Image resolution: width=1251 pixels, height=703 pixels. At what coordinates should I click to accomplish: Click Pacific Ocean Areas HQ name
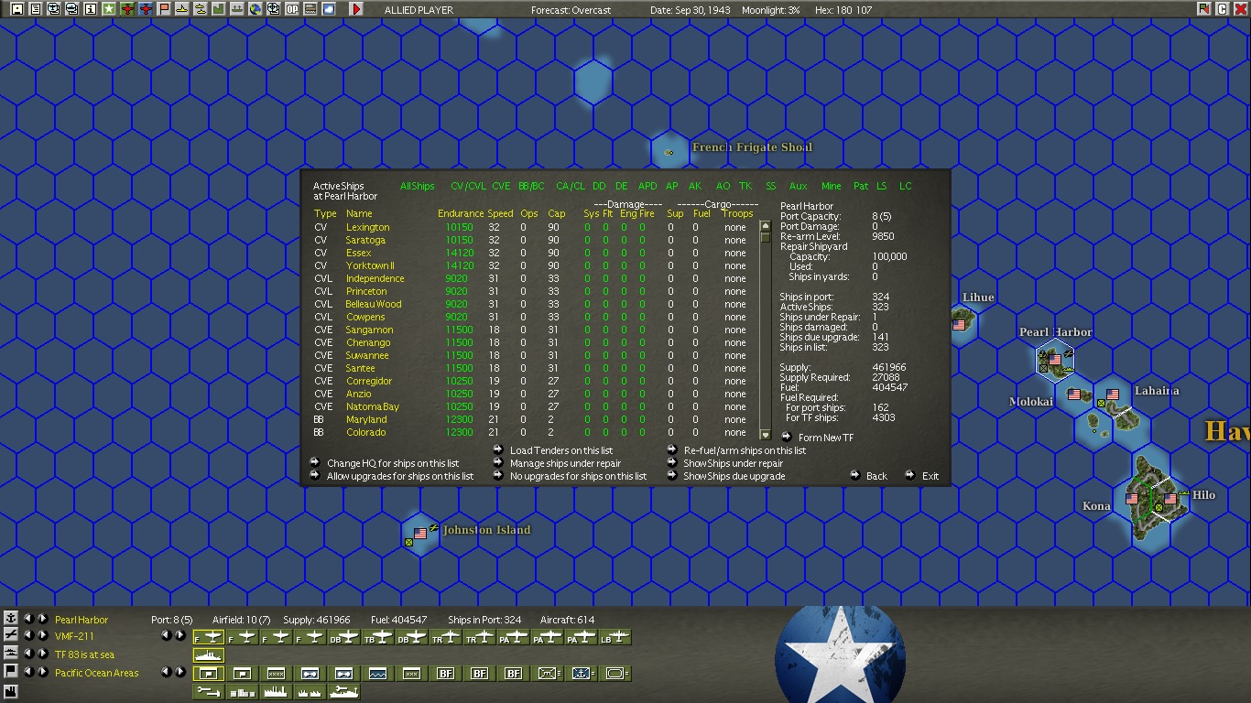click(x=97, y=673)
